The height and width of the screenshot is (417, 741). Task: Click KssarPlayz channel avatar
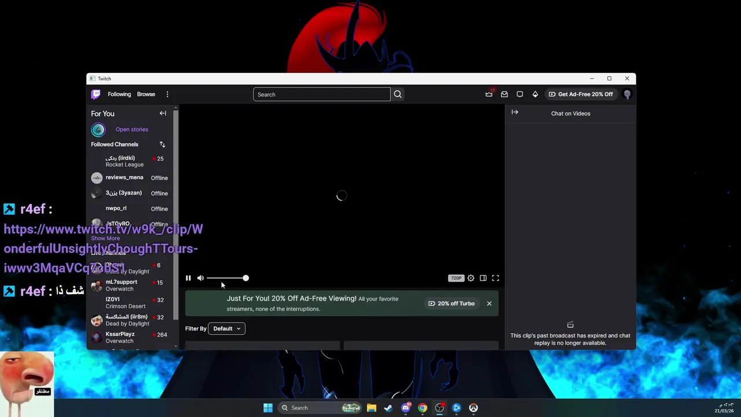(x=97, y=338)
